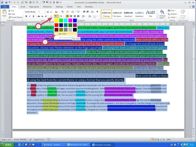The height and width of the screenshot is (147, 196).
Task: Click the Text Highlight Color icon
Action: [x=55, y=16]
